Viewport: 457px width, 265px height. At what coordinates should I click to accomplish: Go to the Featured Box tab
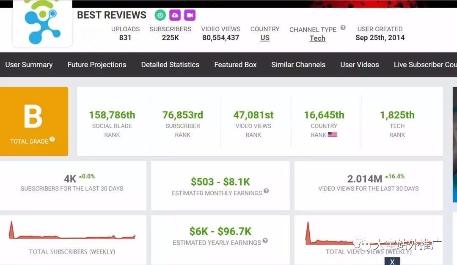pyautogui.click(x=235, y=65)
